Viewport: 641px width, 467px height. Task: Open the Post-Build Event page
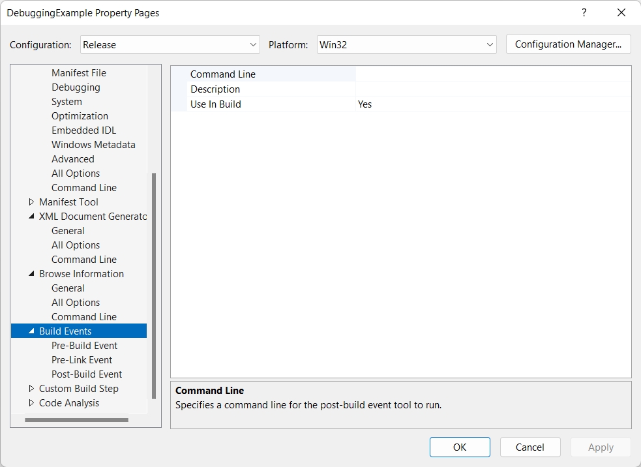87,374
